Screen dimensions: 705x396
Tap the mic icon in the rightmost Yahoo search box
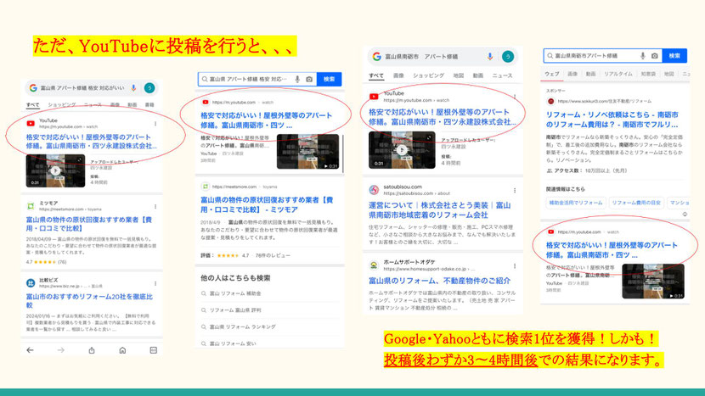point(643,56)
